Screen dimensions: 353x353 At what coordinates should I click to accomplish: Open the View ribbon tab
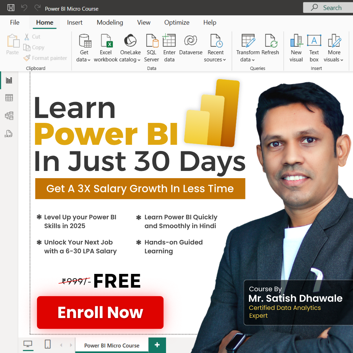coord(143,23)
